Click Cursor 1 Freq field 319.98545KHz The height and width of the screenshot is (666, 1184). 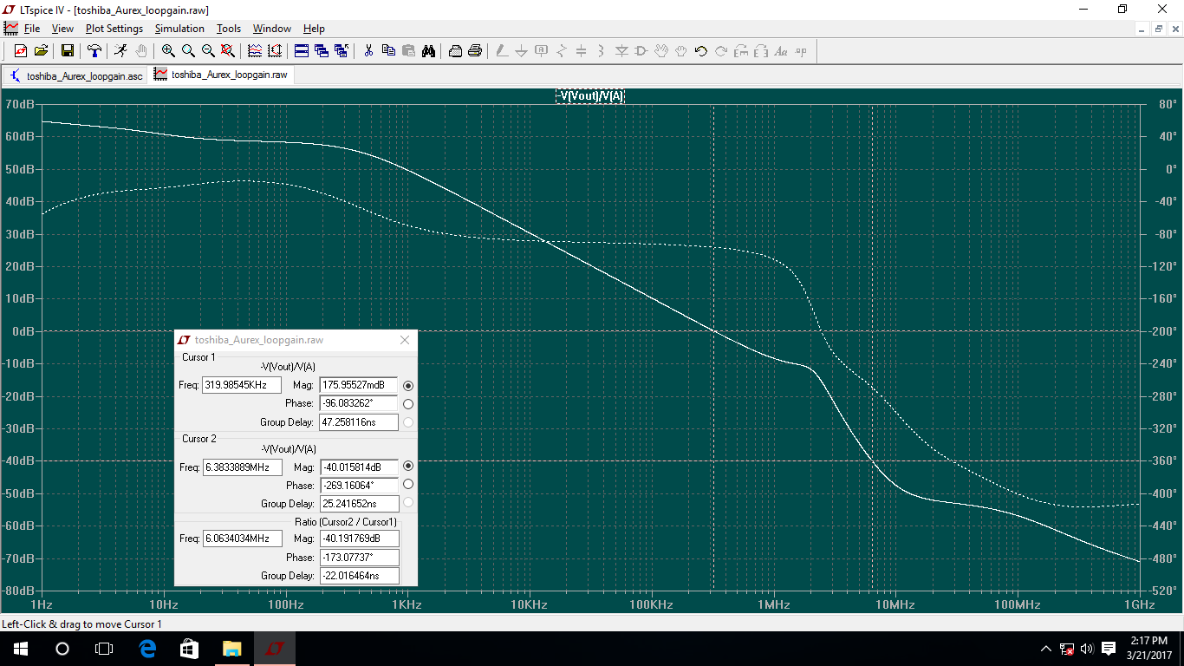tap(242, 385)
